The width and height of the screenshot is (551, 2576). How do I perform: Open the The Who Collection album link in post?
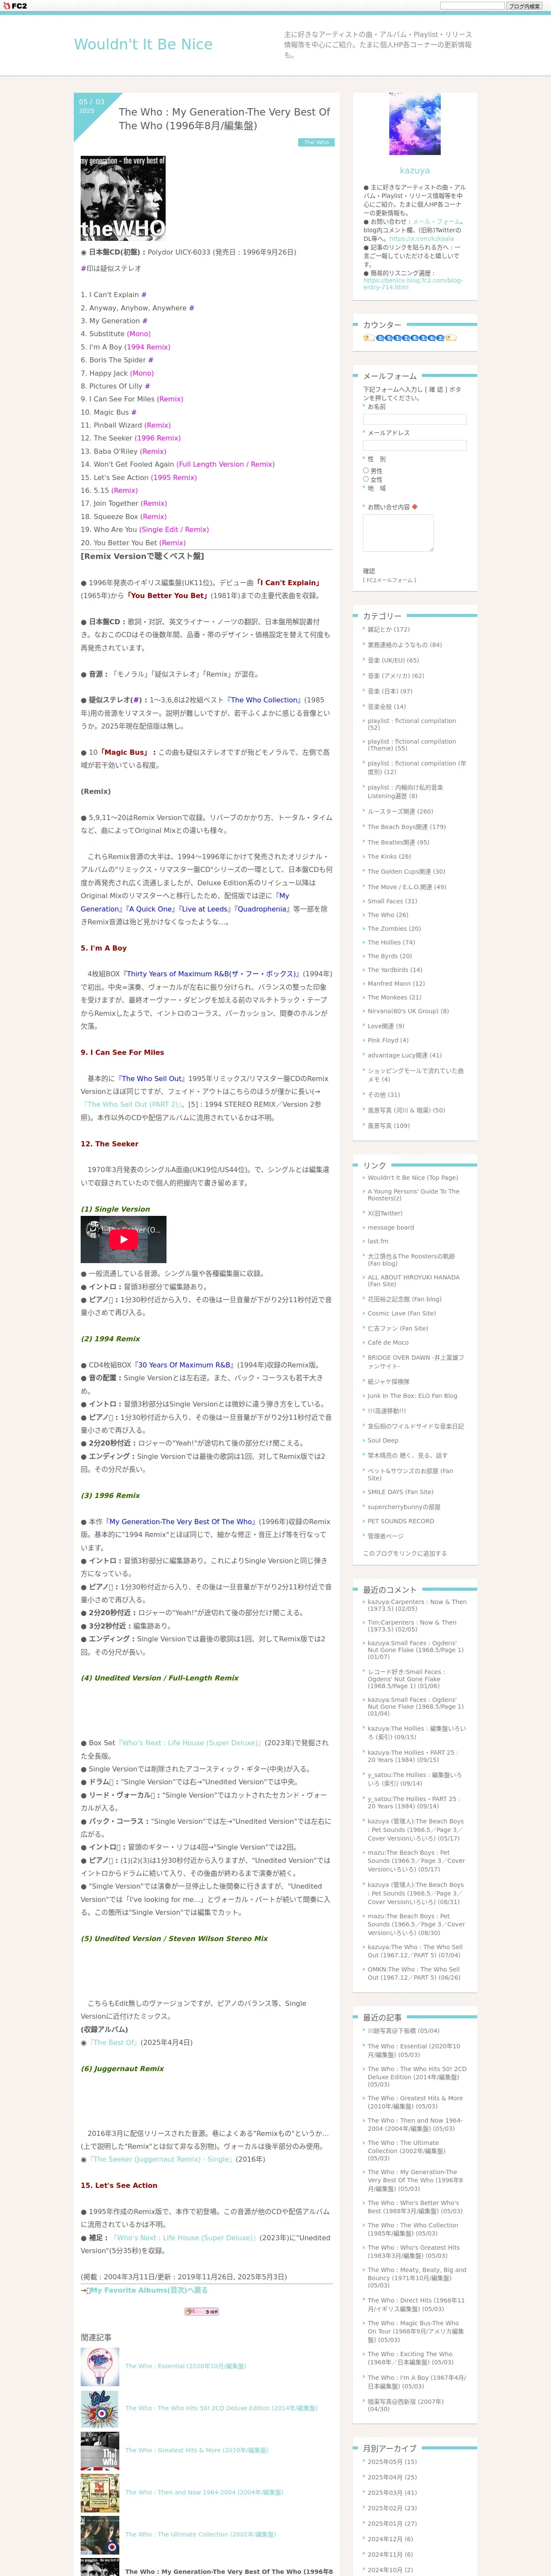click(264, 700)
